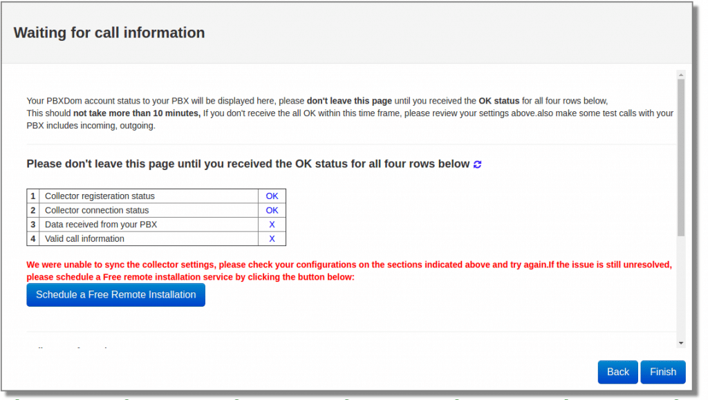Click the OK indicator for Collector registration status
The height and width of the screenshot is (400, 708).
272,196
